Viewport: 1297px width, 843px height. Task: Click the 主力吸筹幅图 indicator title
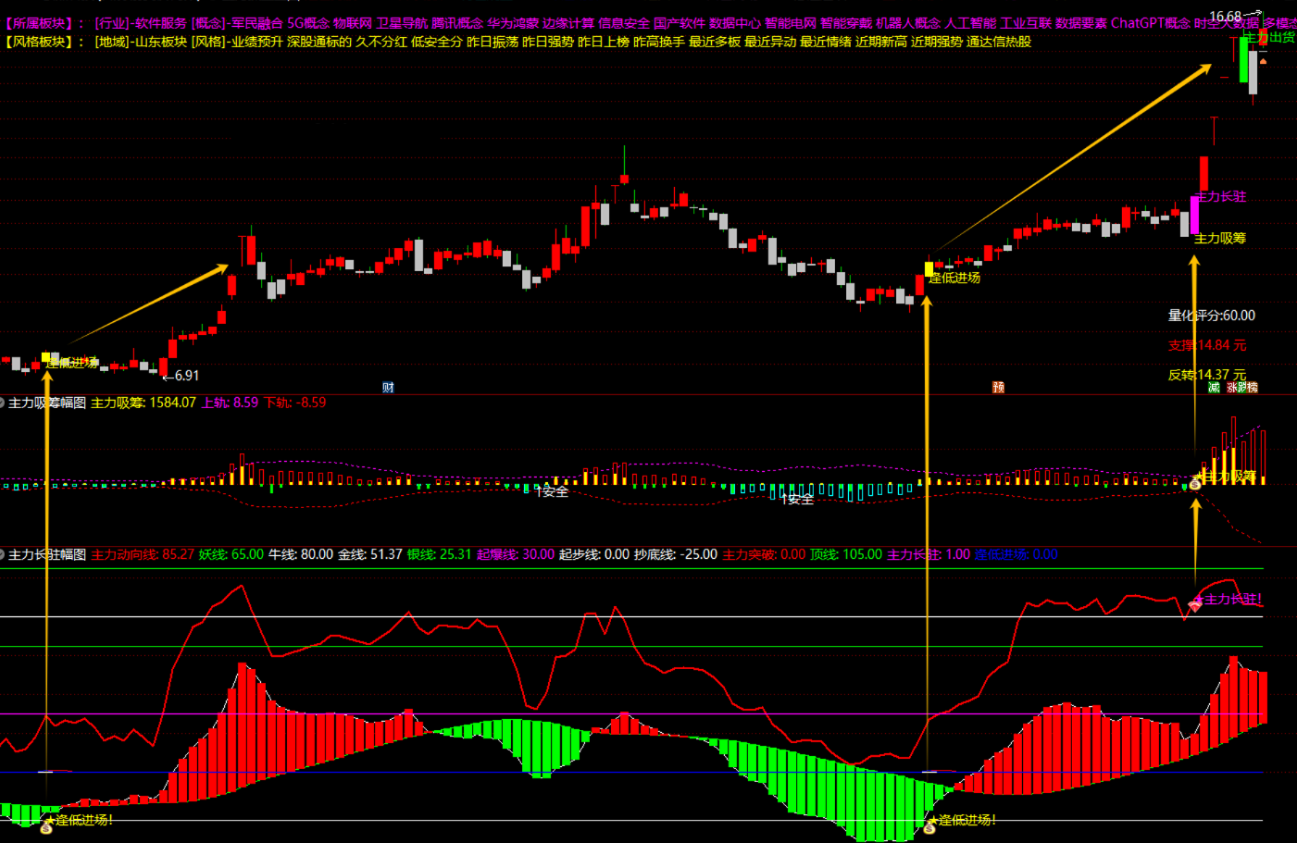pyautogui.click(x=47, y=403)
